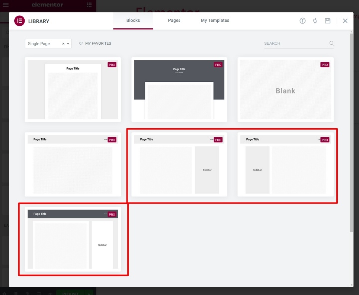359x295 pixels.
Task: Click the Elementor logo icon beside Library
Action: coord(19,21)
